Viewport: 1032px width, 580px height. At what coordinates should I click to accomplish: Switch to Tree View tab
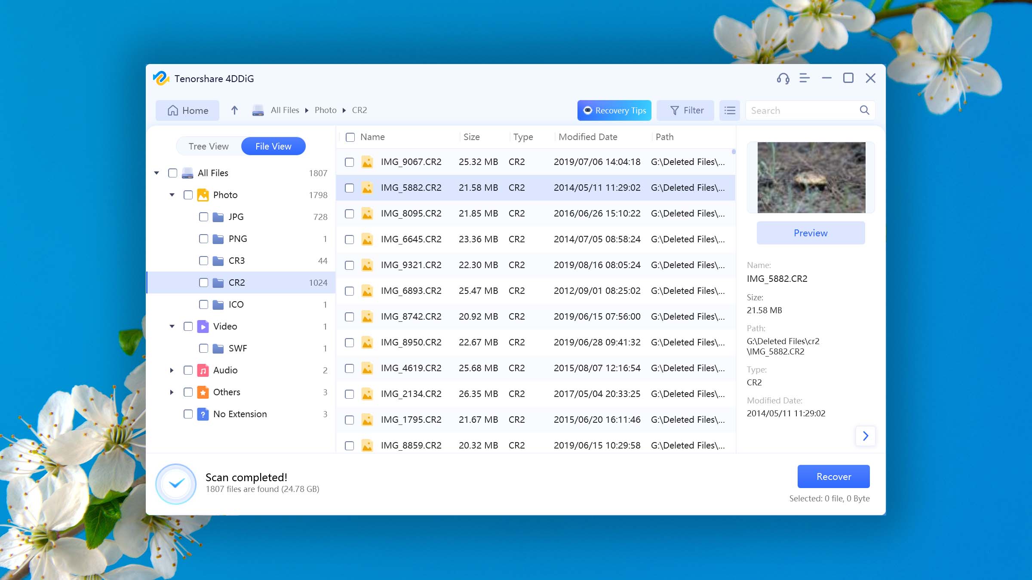pyautogui.click(x=209, y=147)
